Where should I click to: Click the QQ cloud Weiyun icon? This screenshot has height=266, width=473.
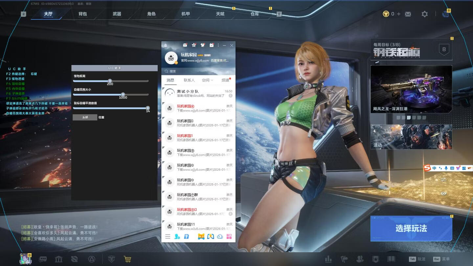(220, 236)
